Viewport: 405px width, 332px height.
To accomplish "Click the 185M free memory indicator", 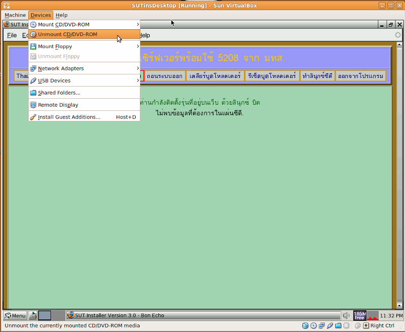I will tap(359, 315).
